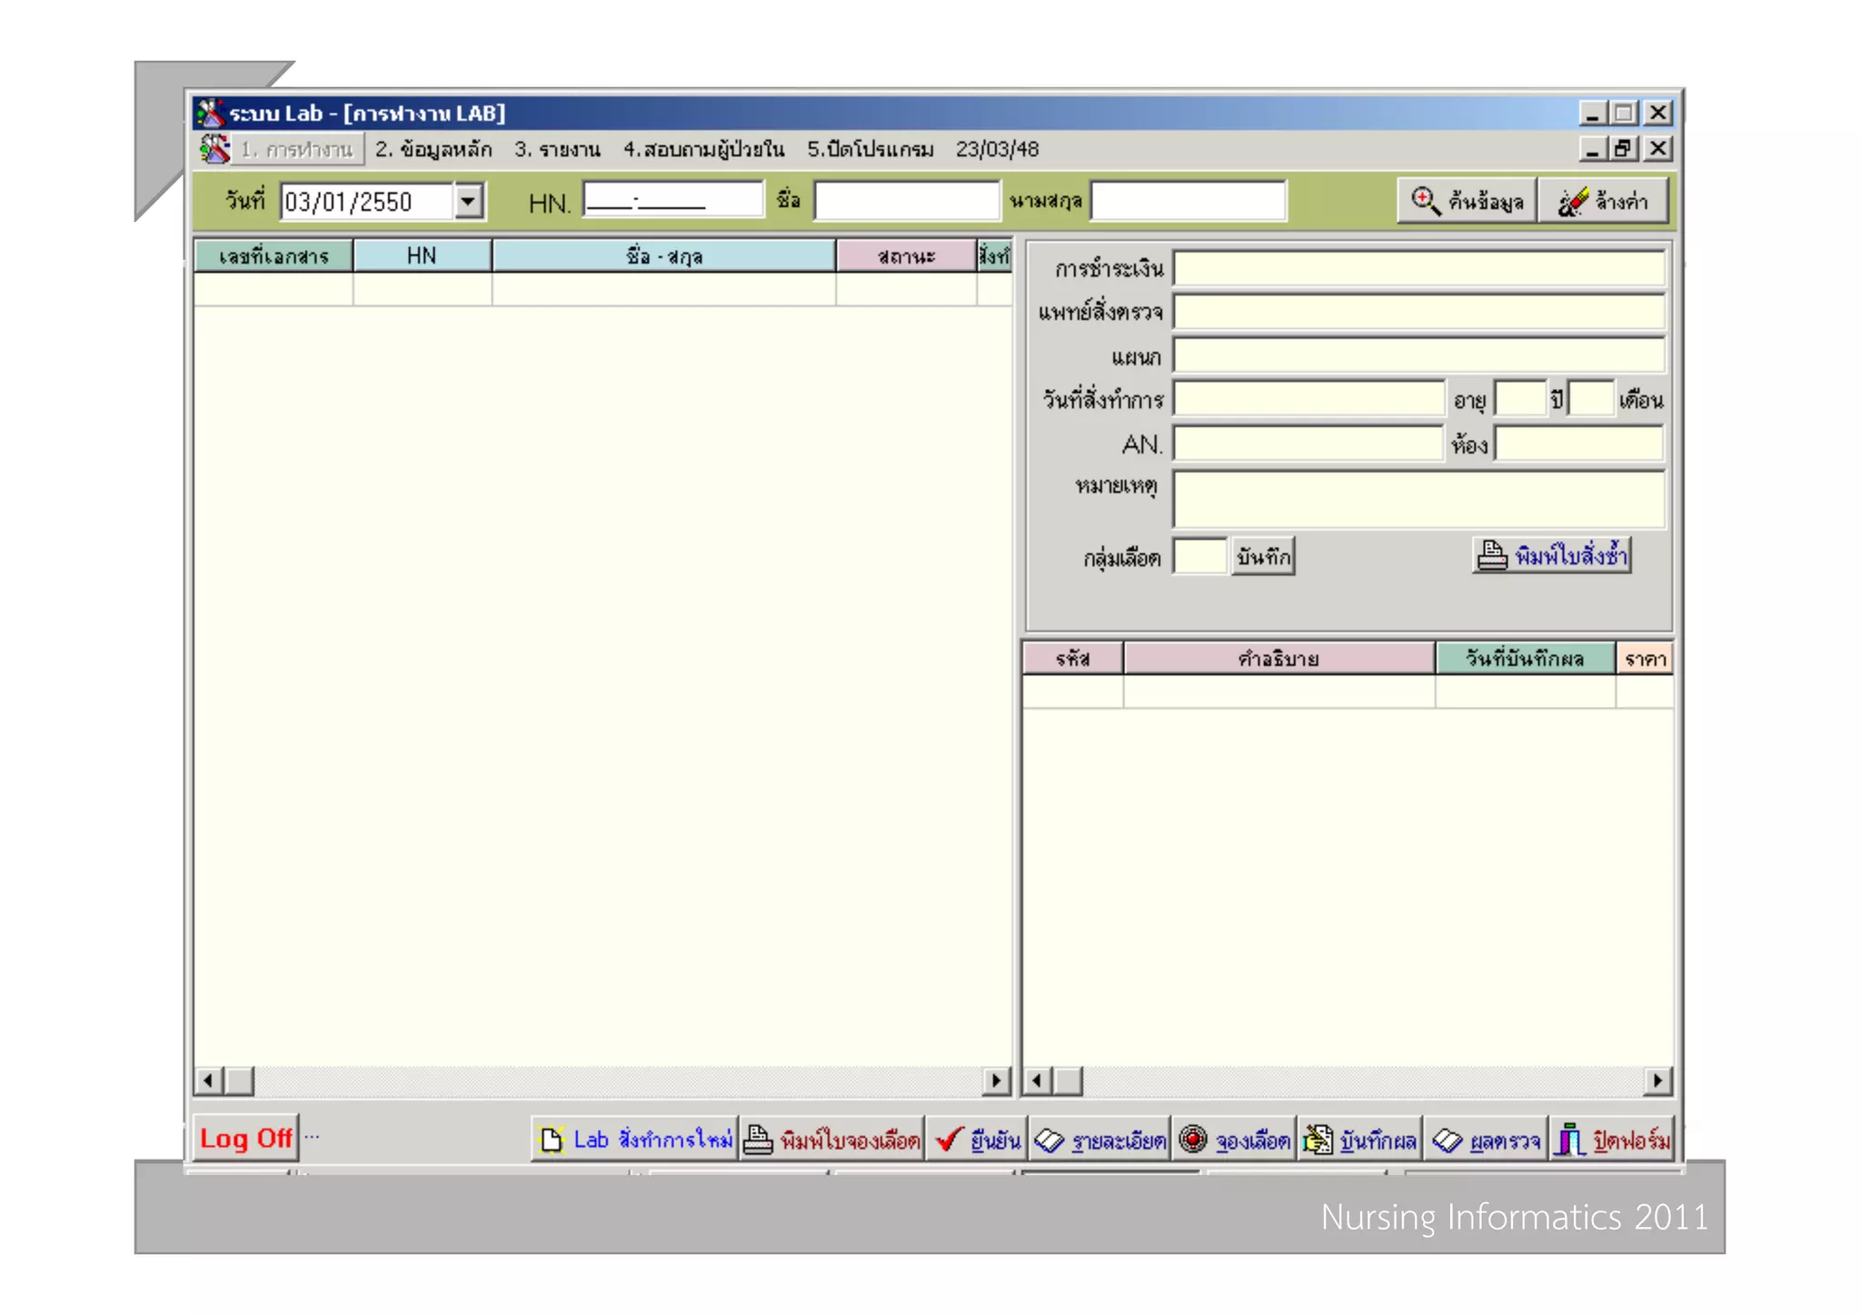Click ปิดฟอร์ม close form button
Viewport: 1861px width, 1315px height.
tap(1613, 1140)
